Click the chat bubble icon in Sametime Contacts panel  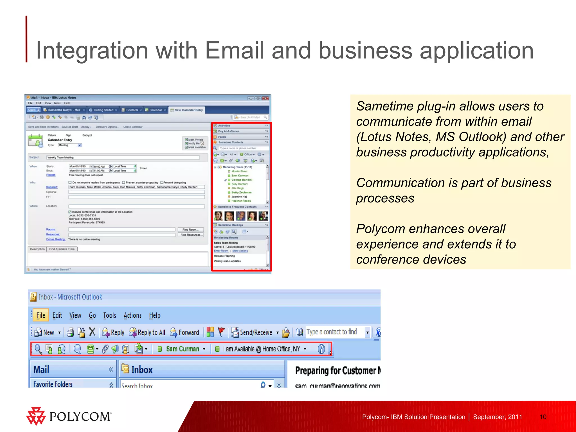215,161
